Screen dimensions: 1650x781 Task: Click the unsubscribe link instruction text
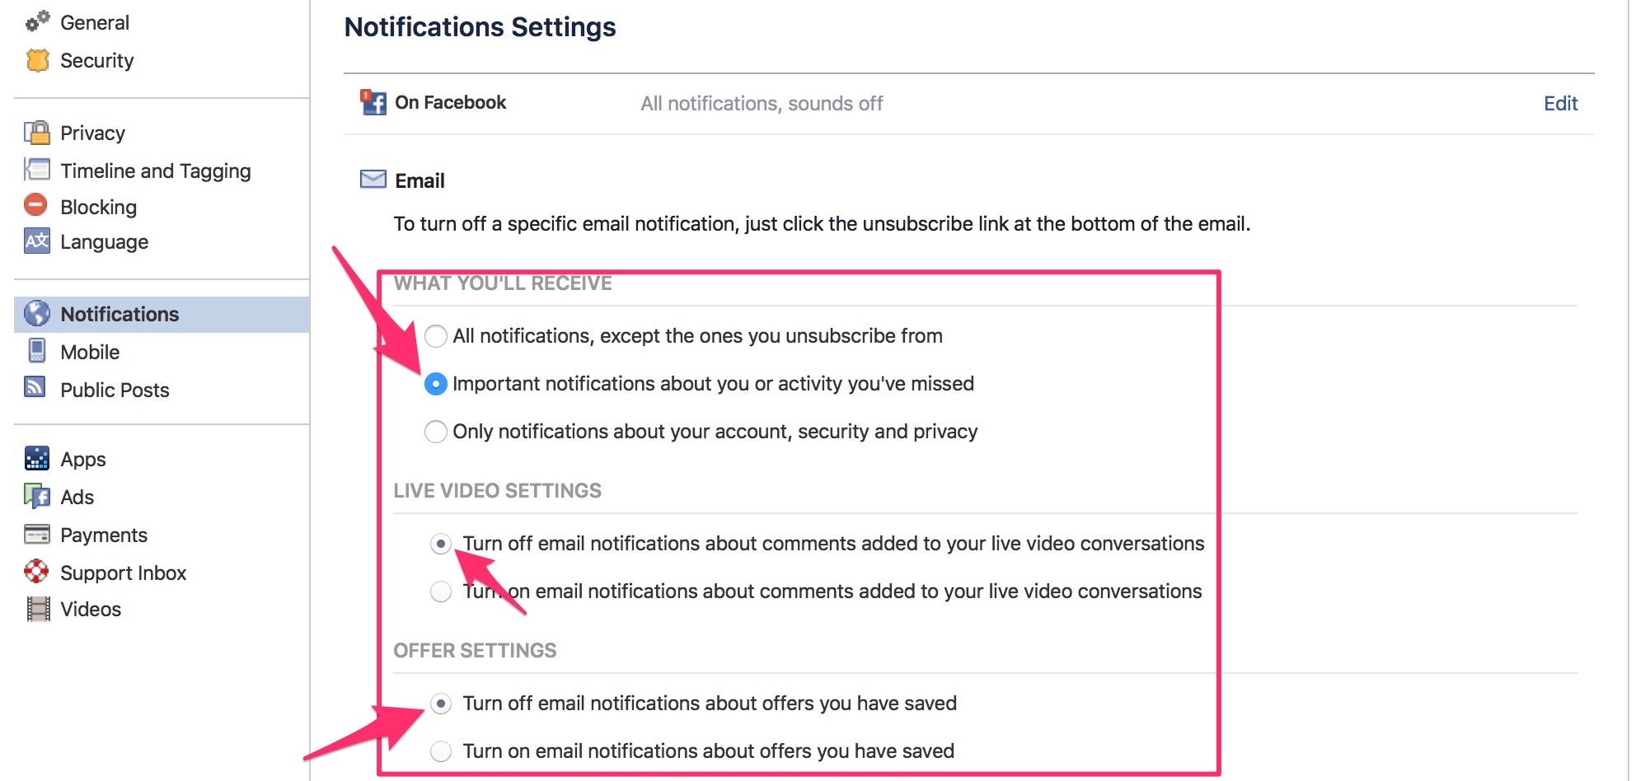click(822, 223)
